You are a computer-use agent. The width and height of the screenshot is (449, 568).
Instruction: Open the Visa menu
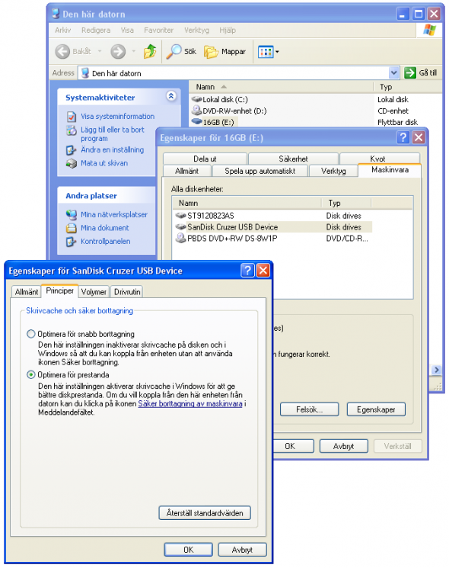127,30
